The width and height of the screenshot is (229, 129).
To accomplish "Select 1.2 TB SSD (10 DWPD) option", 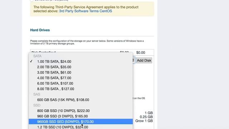I will [81, 127].
